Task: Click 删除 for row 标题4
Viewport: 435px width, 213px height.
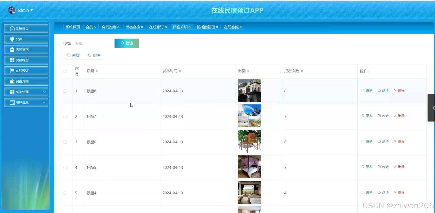Action: (399, 192)
